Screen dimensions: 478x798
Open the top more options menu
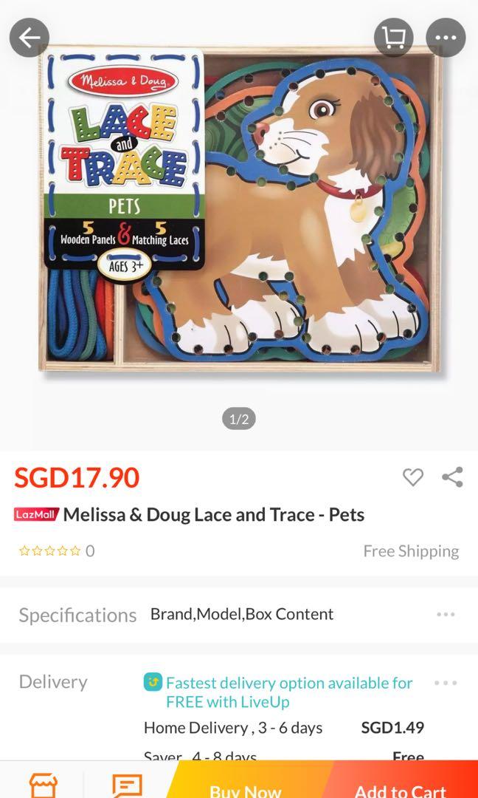[x=446, y=37]
